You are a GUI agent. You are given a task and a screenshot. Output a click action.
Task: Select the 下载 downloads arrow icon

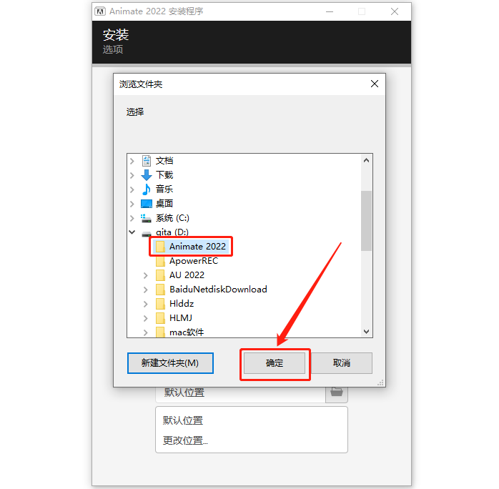tap(147, 175)
